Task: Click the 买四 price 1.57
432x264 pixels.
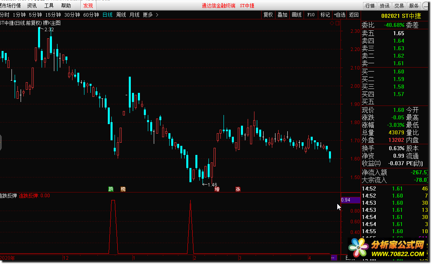Action: 399,94
